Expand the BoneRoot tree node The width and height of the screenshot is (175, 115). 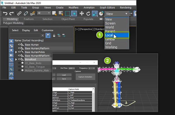pyautogui.click(x=16, y=60)
